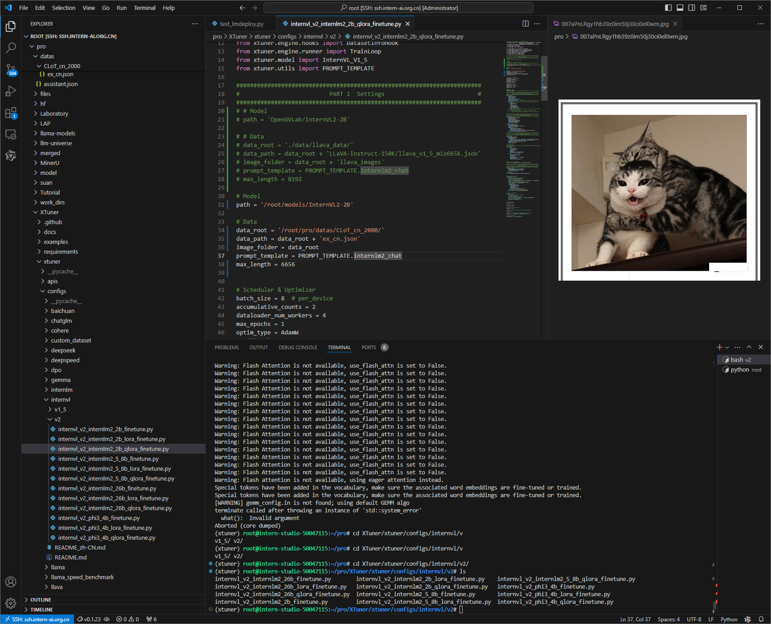Image resolution: width=771 pixels, height=624 pixels.
Task: Open the Manage gear menu
Action: (x=11, y=603)
